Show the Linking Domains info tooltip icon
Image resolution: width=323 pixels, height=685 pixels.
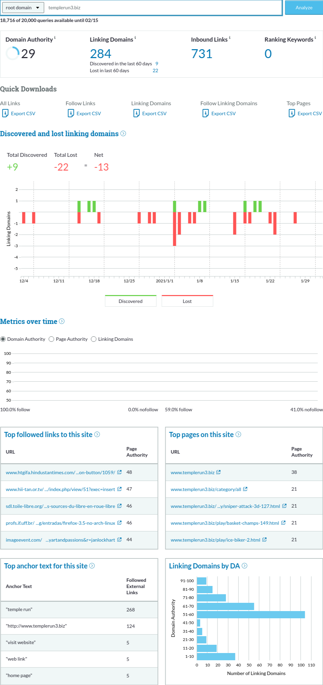[135, 37]
